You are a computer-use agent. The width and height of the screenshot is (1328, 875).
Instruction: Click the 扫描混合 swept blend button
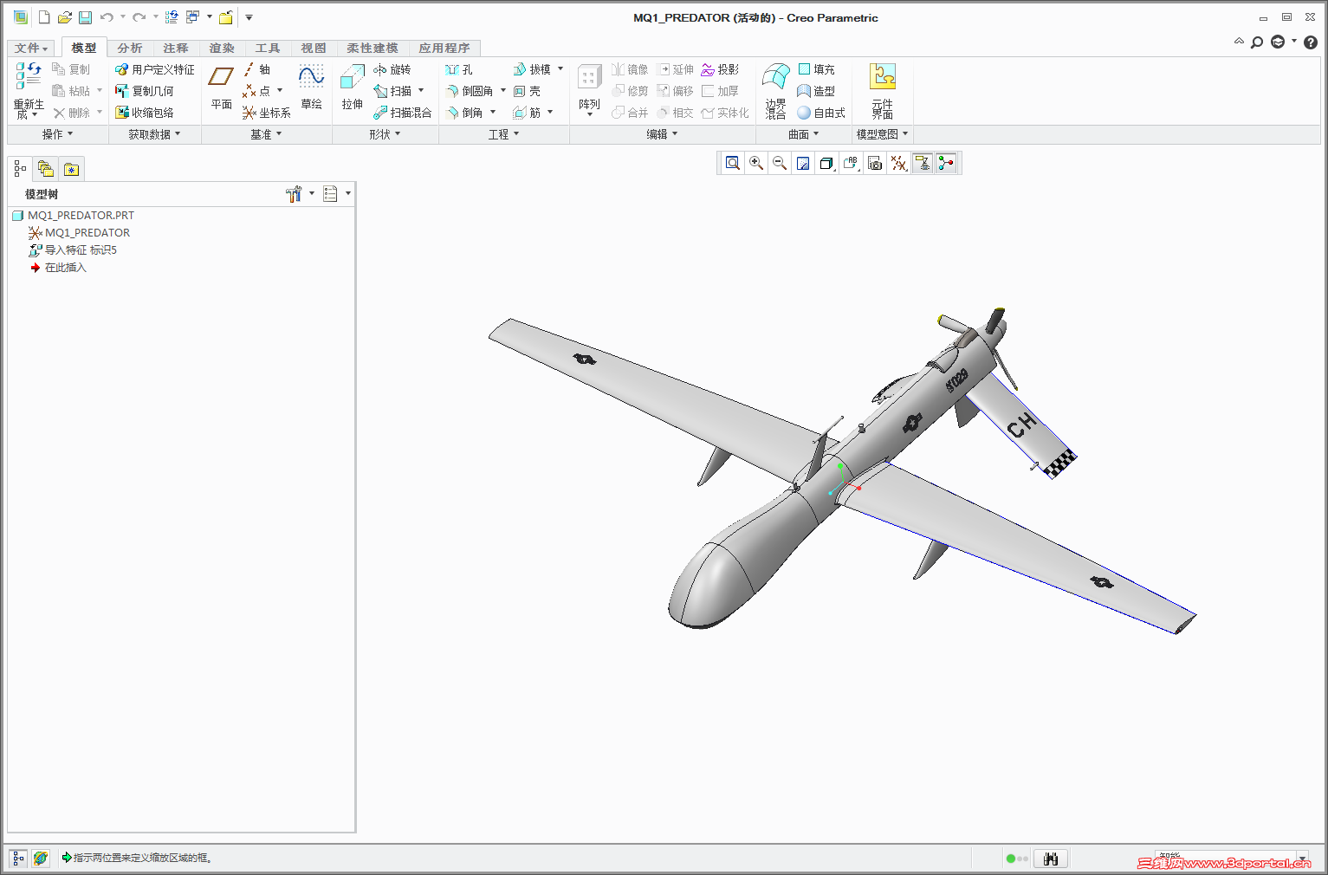click(x=403, y=113)
